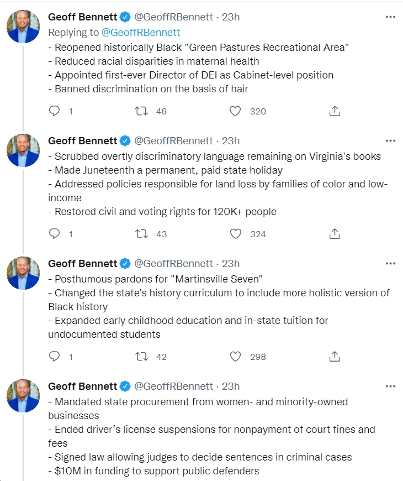Like the tweet with 320 likes
This screenshot has height=481, width=403.
point(235,111)
